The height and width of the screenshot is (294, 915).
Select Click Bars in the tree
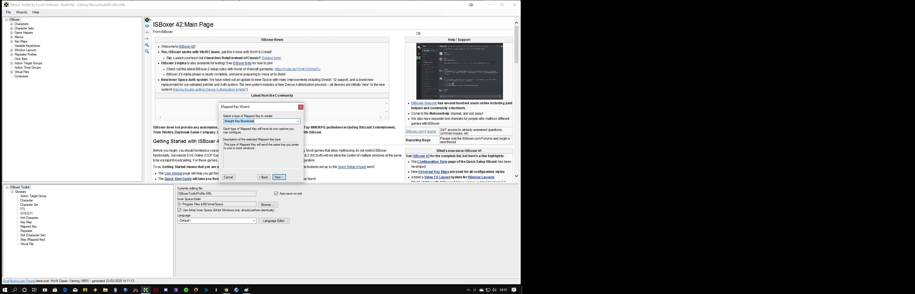point(21,59)
